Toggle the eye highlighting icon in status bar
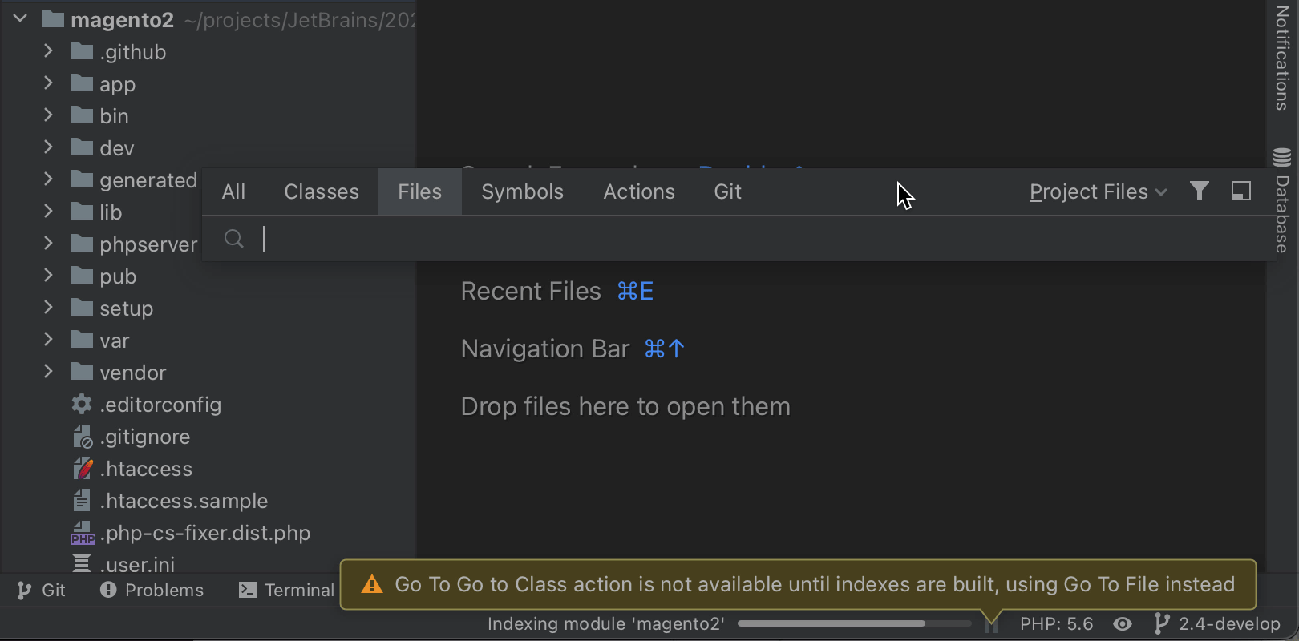This screenshot has height=641, width=1299. point(1123,624)
